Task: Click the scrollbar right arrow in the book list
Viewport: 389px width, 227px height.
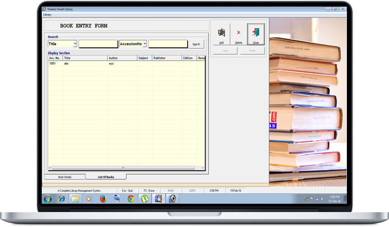Action: click(203, 168)
